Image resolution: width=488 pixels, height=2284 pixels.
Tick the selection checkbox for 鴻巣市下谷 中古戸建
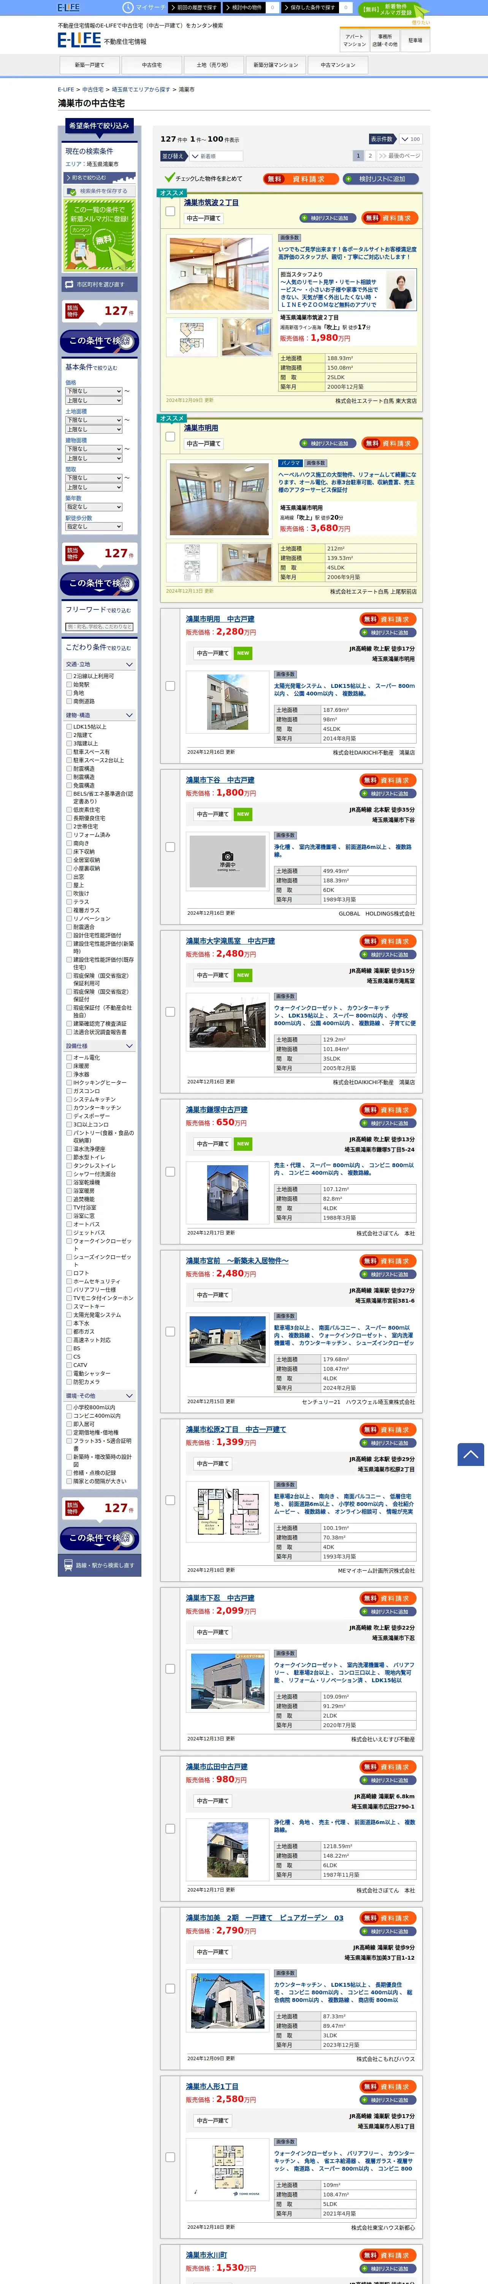coord(170,847)
